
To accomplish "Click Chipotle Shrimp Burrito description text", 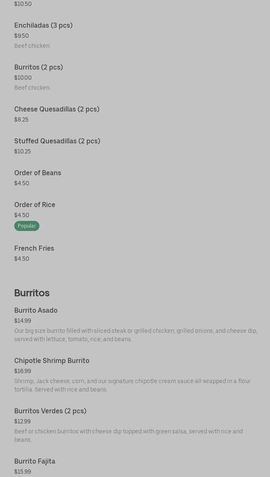I will click(132, 386).
